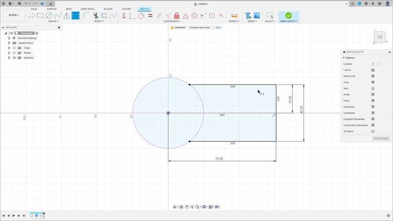Image resolution: width=393 pixels, height=221 pixels.
Task: Open the Select dropdown menu
Action: (270, 21)
